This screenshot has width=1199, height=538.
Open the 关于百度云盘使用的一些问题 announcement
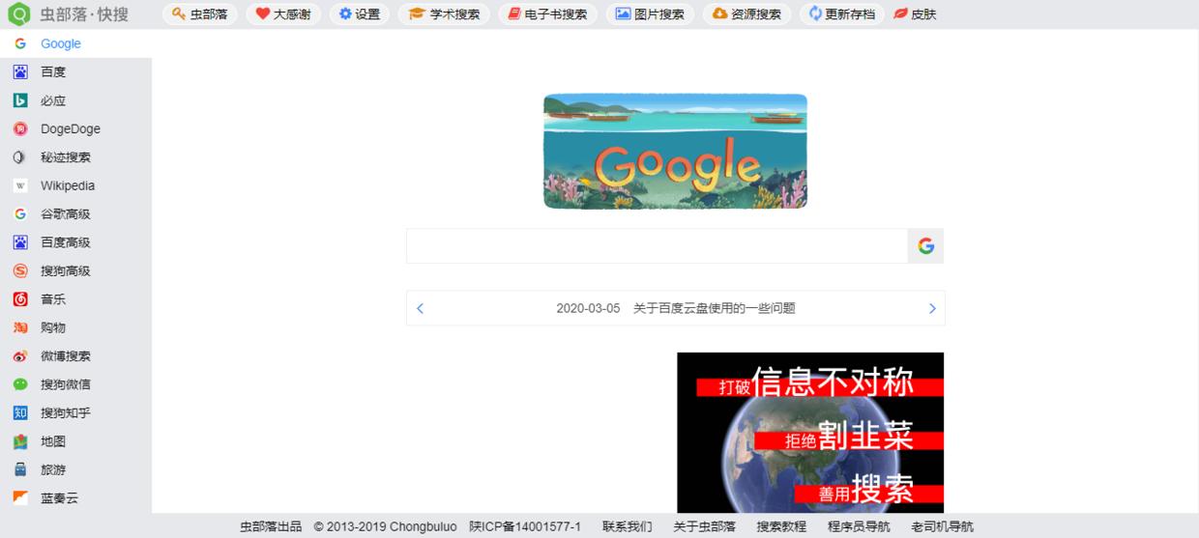click(x=715, y=308)
